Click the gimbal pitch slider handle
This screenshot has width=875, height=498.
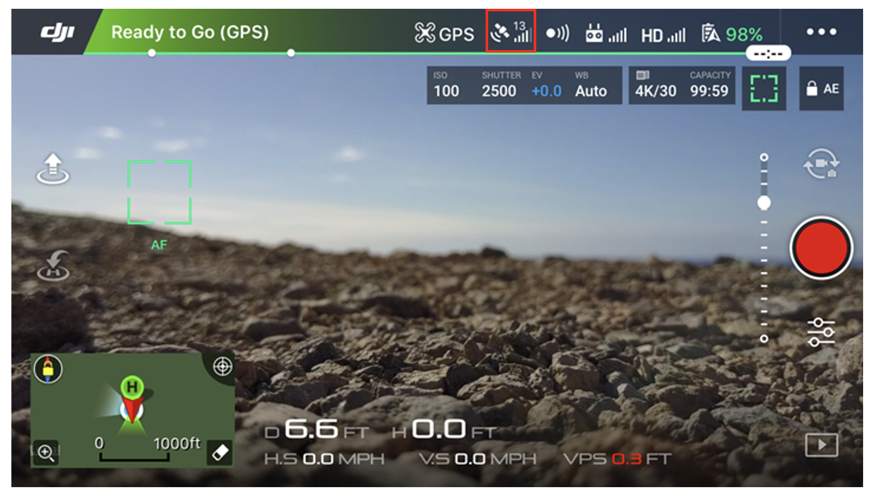pos(764,203)
